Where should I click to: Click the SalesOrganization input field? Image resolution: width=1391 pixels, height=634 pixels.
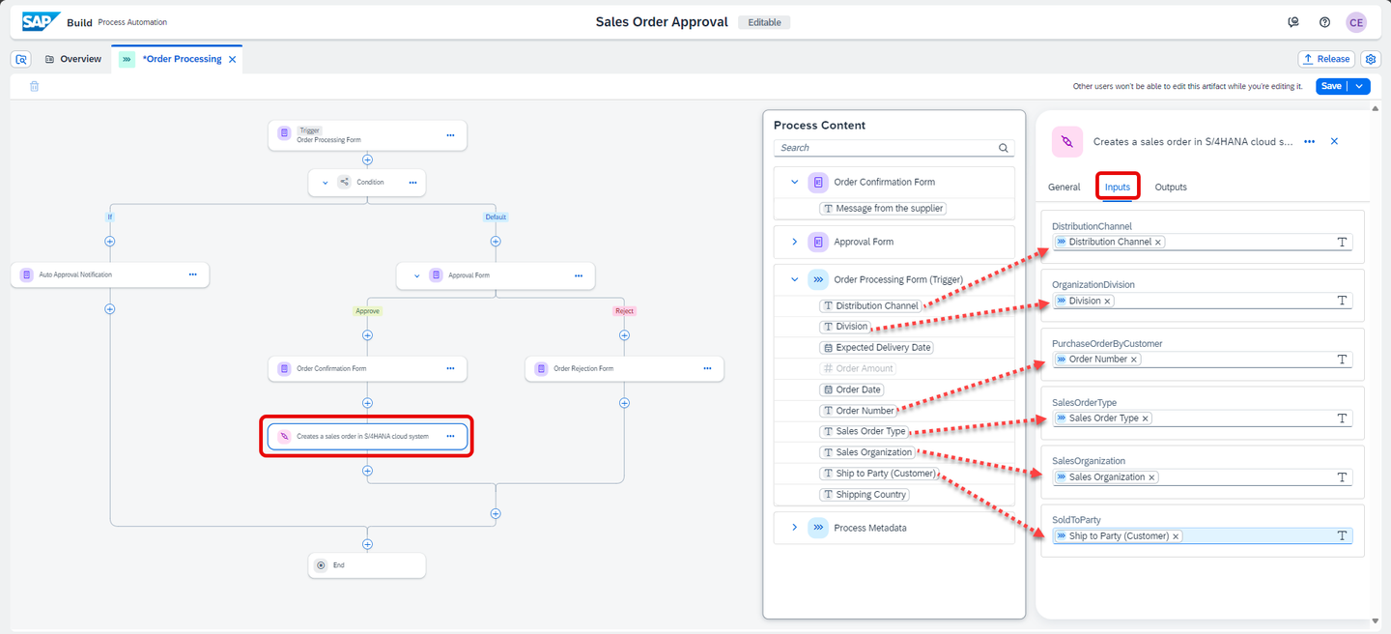click(1203, 477)
